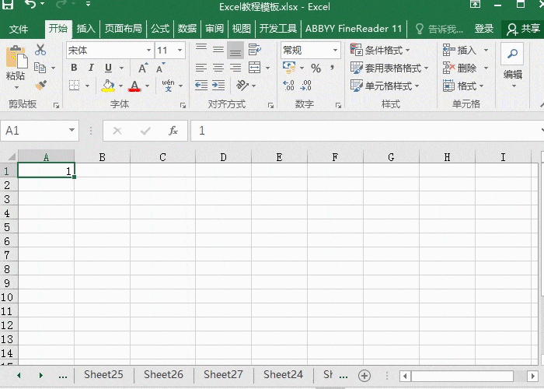Image resolution: width=544 pixels, height=389 pixels.
Task: Click the Paste clipboard icon
Action: [16, 57]
